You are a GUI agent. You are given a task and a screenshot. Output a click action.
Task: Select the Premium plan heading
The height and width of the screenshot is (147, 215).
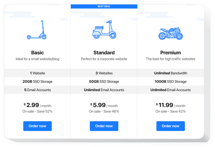[x=170, y=53]
